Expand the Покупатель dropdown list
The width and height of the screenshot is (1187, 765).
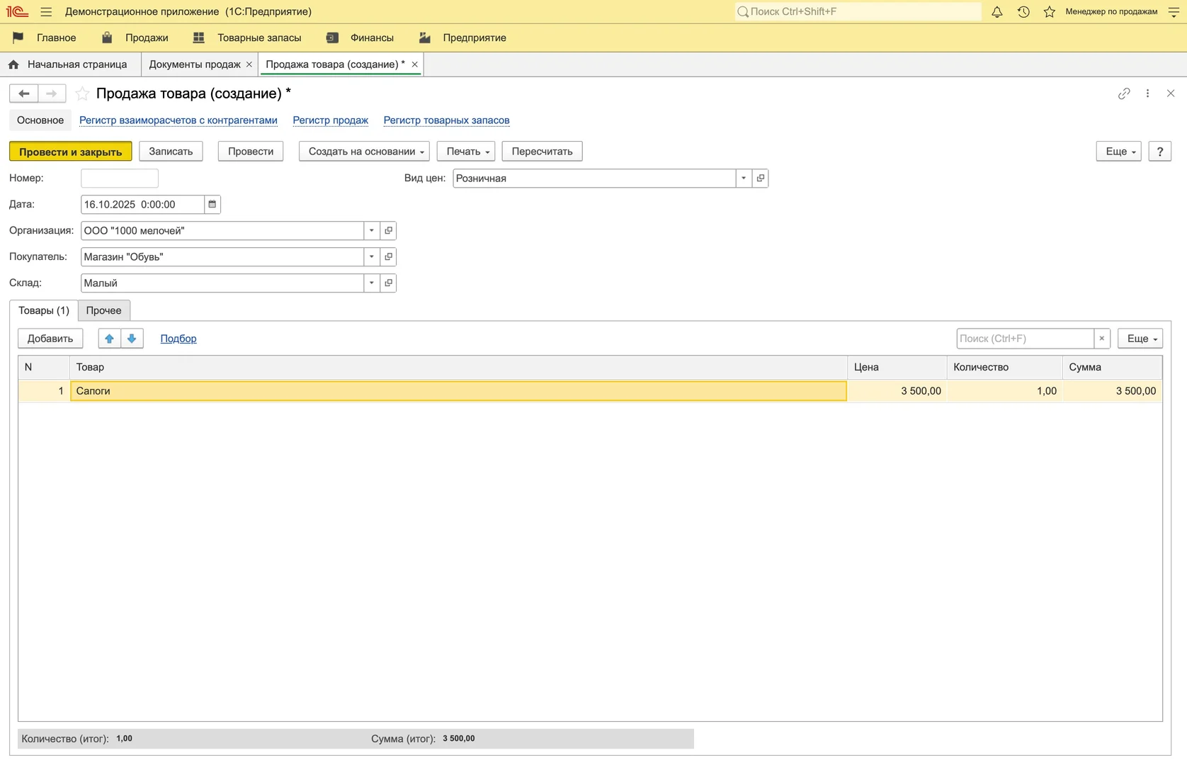pos(371,257)
